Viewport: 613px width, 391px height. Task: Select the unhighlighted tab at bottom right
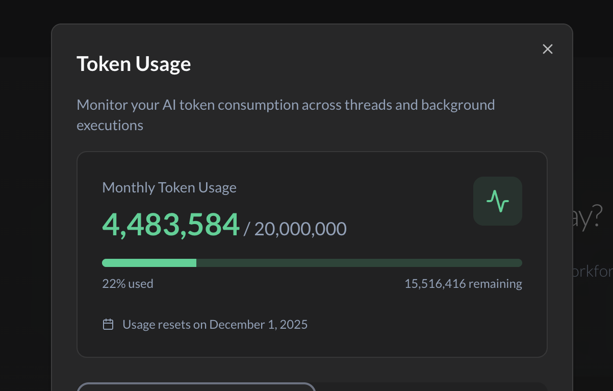coord(431,387)
